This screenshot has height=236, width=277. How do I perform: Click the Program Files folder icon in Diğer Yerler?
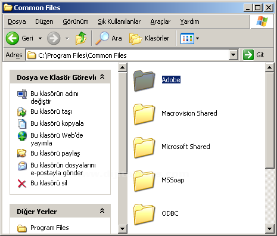(22, 228)
